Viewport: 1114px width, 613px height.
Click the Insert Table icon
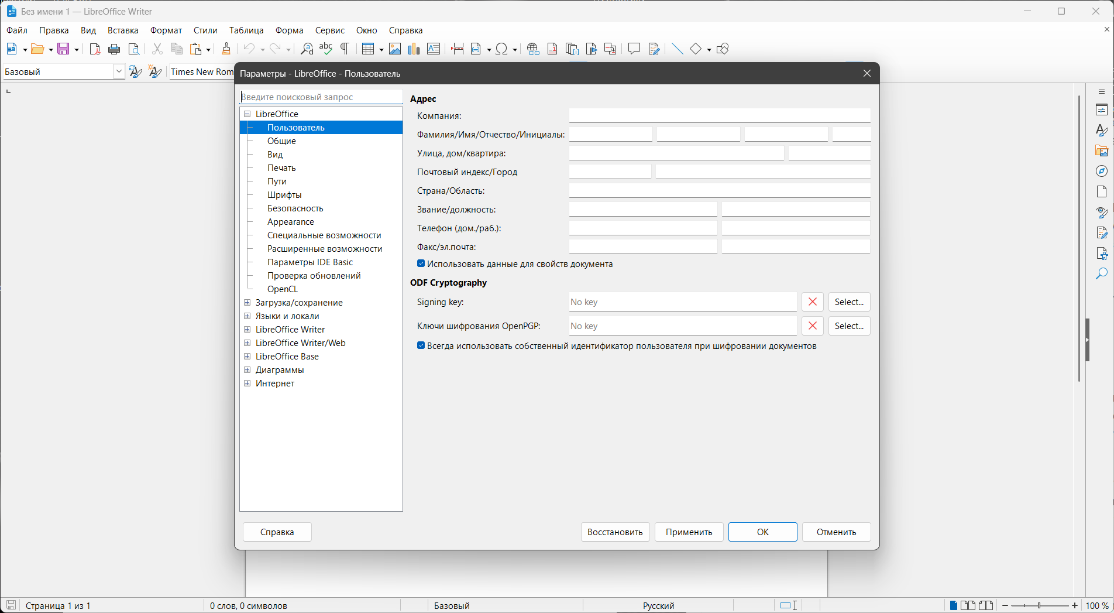click(x=367, y=49)
